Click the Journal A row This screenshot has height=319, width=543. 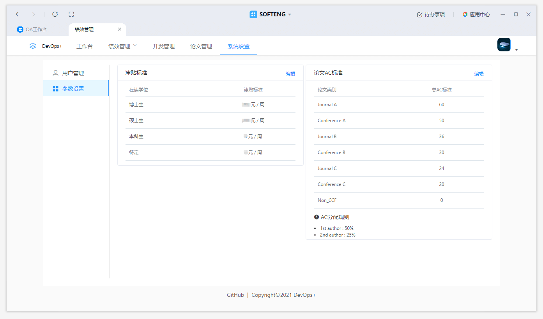pos(399,105)
